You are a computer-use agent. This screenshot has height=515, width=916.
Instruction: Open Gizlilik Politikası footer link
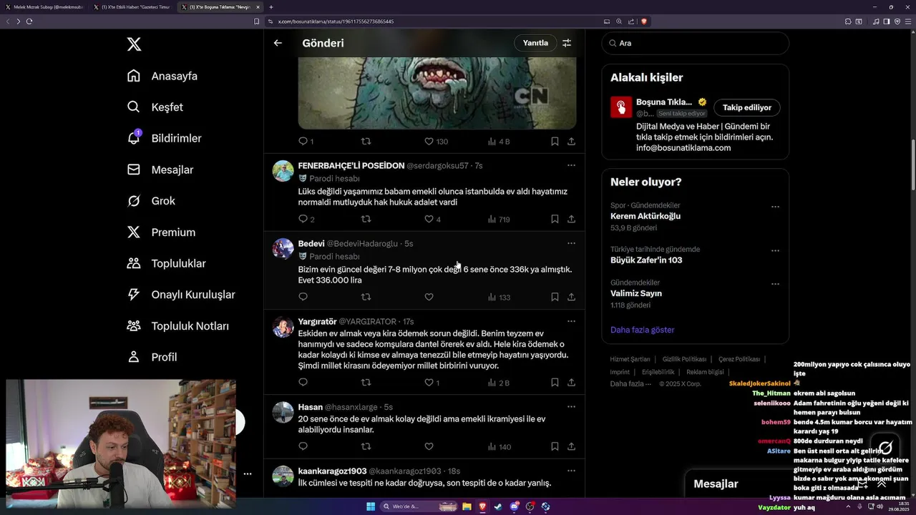684,359
